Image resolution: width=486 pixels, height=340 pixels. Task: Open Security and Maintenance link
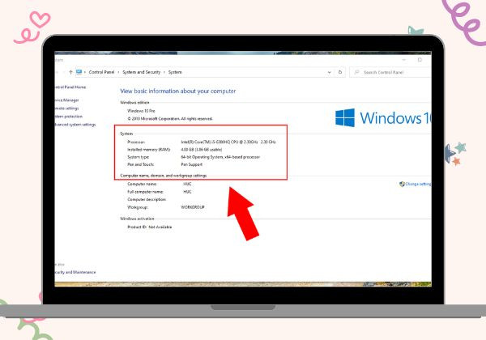point(75,272)
